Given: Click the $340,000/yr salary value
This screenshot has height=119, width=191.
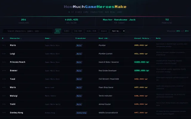Looking at the screenshot, I should [142, 71].
